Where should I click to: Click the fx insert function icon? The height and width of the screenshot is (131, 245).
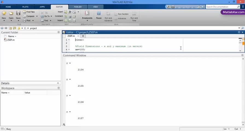click(70, 12)
